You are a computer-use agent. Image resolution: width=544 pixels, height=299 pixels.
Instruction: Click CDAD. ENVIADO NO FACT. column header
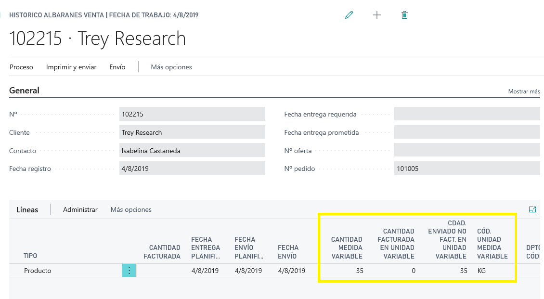[x=447, y=239]
